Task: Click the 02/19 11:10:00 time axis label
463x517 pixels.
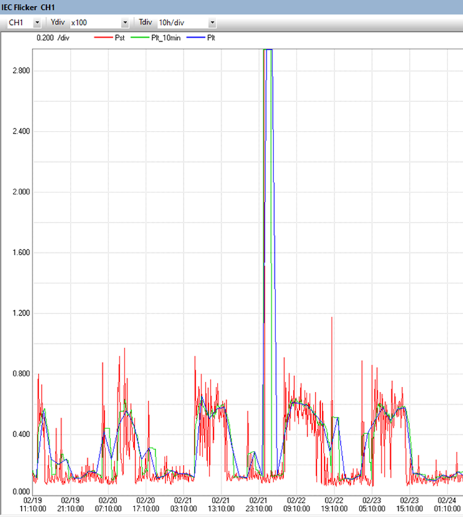Action: (32, 503)
